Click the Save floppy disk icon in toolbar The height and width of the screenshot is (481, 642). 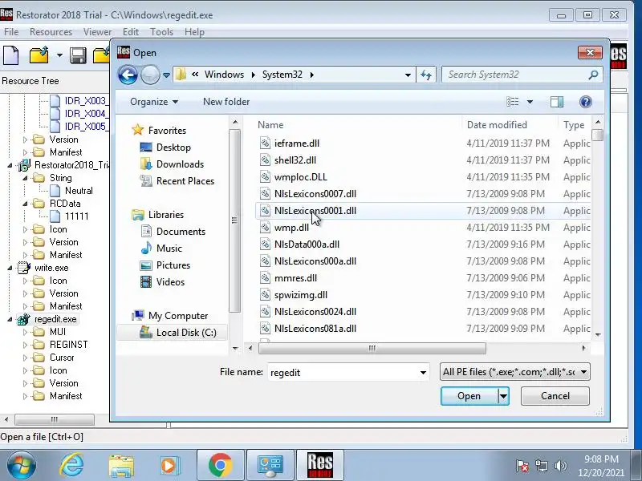(78, 55)
